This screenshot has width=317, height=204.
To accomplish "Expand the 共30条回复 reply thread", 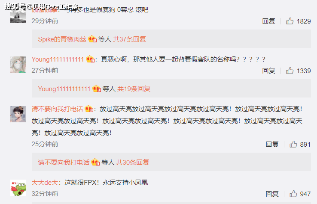I will tap(133, 162).
